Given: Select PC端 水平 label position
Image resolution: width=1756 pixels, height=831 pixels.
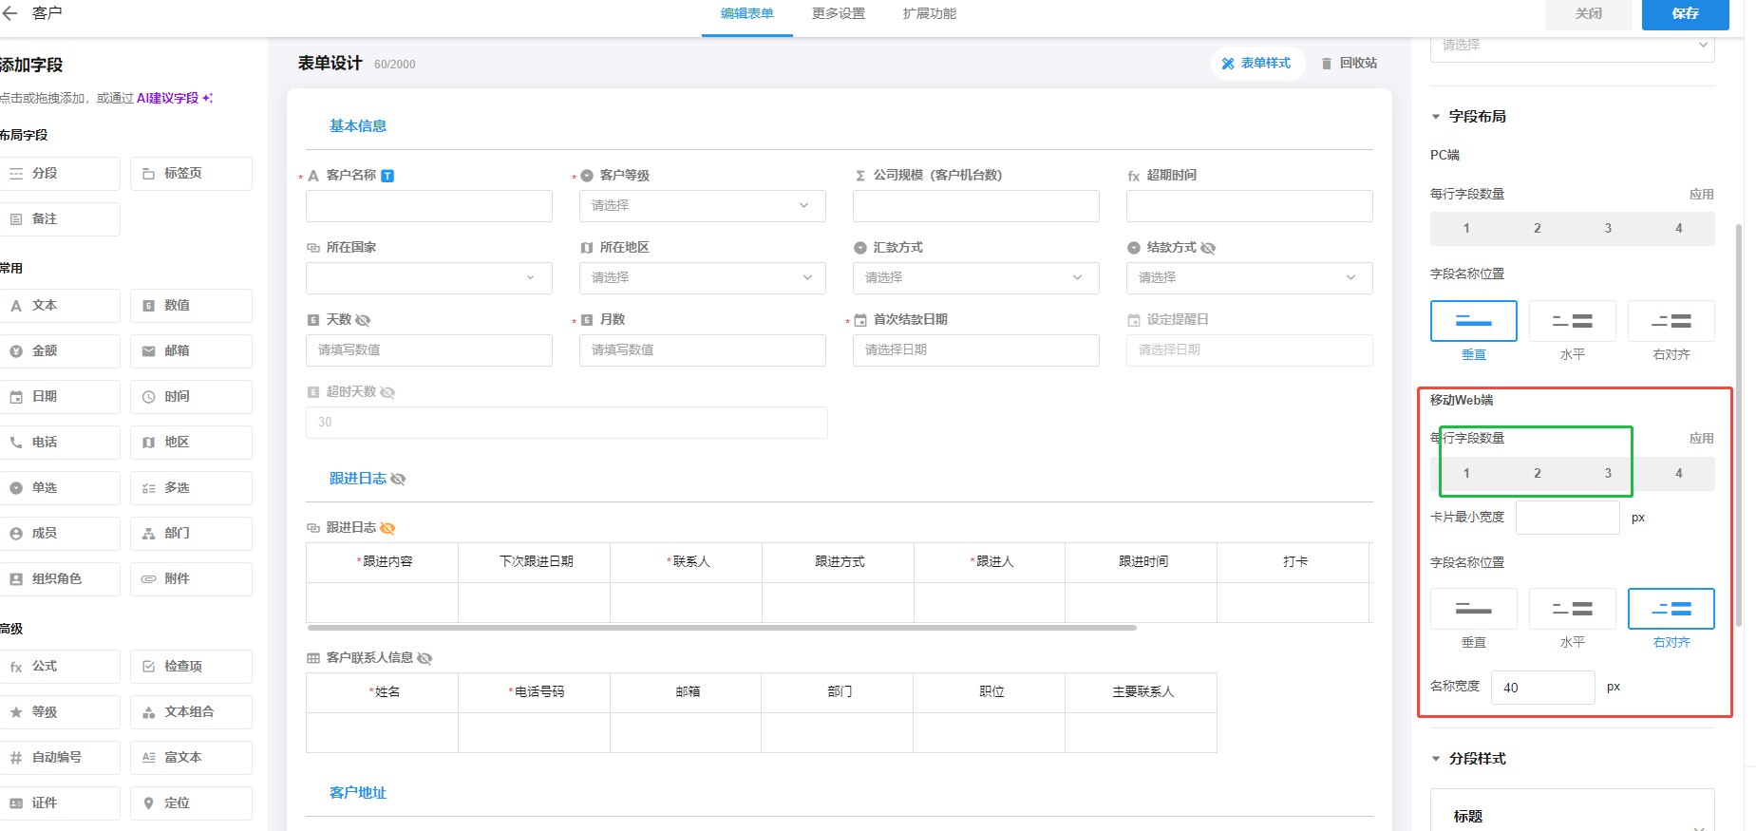Looking at the screenshot, I should pos(1573,321).
